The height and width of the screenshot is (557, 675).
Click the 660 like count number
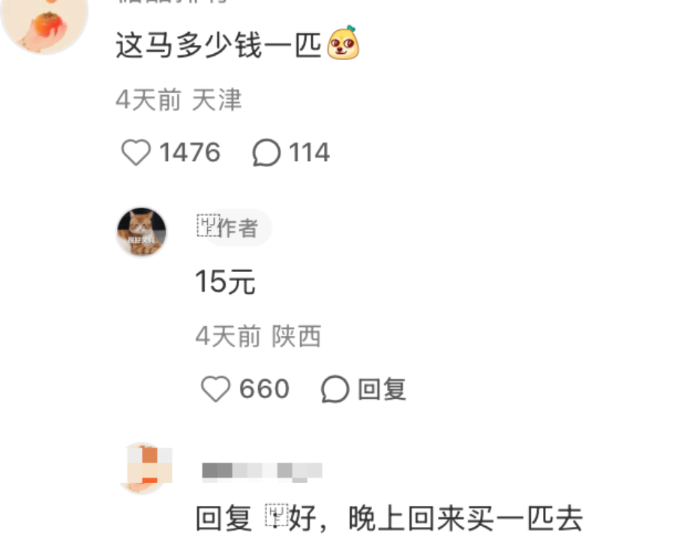(264, 388)
